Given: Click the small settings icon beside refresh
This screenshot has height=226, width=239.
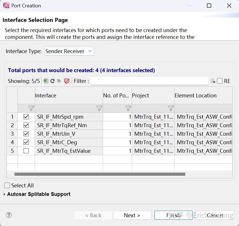Looking at the screenshot, I should point(59,81).
